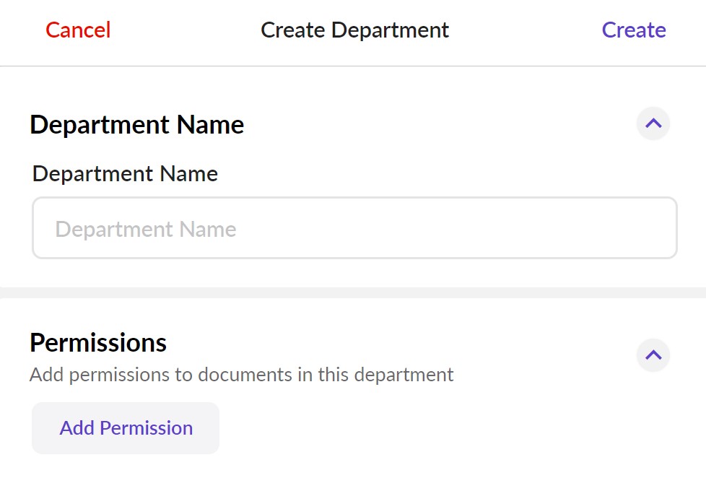Dismiss the form with red Cancel
Screen dimensions: 706x478
[78, 30]
